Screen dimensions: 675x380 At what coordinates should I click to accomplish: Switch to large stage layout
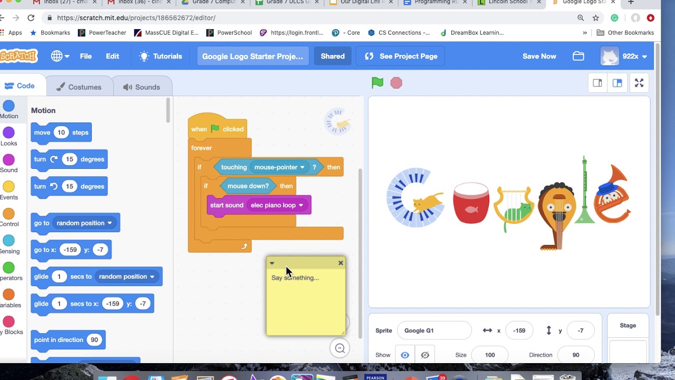point(617,83)
